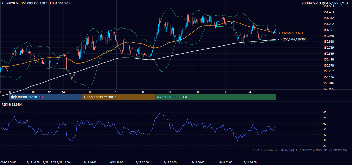The width and height of the screenshot is (352, 165).
Task: Click the 9/13 16:00 bottom date label
Action: click(x=90, y=162)
